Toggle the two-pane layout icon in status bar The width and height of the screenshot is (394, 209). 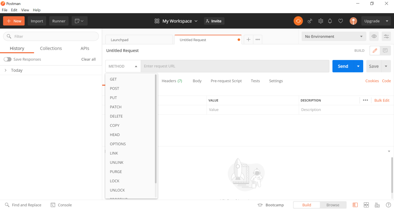point(366,205)
